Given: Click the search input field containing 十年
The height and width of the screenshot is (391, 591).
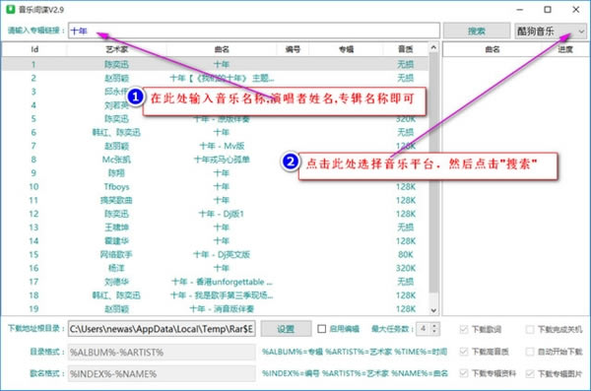Looking at the screenshot, I should click(x=254, y=31).
